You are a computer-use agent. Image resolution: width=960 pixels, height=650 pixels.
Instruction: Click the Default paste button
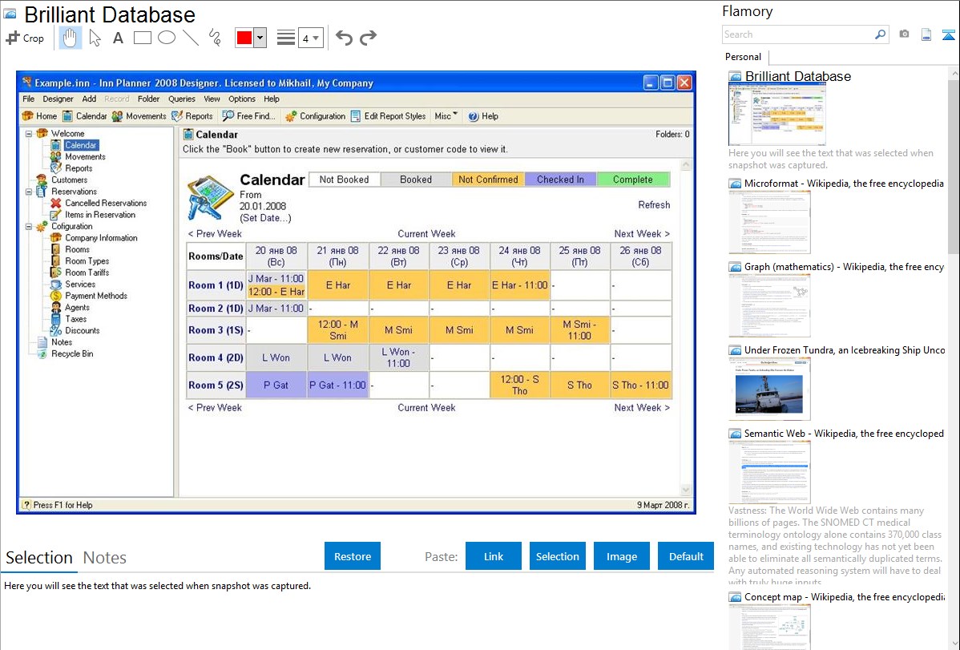pyautogui.click(x=686, y=556)
